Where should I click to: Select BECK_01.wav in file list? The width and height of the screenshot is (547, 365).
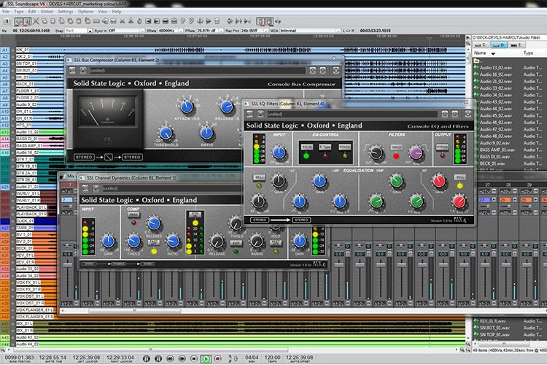492,163
